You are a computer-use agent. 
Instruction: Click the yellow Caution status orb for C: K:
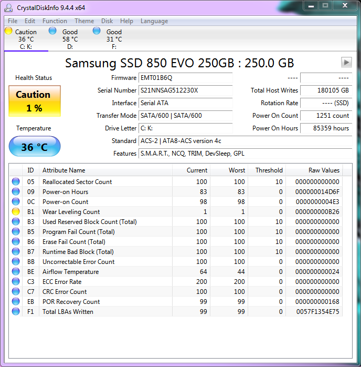8,30
